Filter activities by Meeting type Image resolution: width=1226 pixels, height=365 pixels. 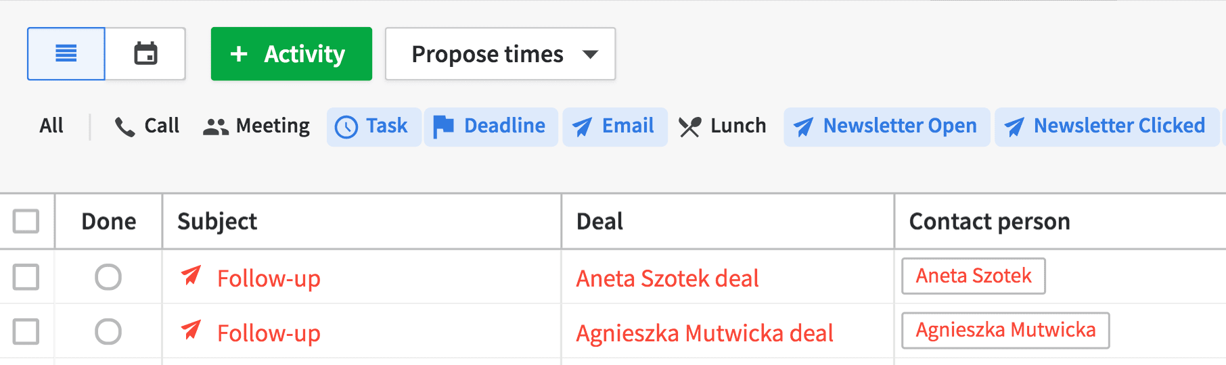click(x=256, y=126)
